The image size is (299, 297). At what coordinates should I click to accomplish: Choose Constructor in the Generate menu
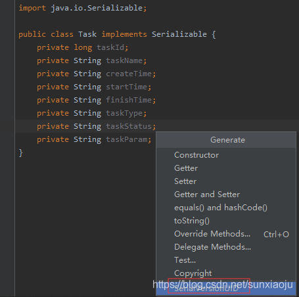pos(226,155)
